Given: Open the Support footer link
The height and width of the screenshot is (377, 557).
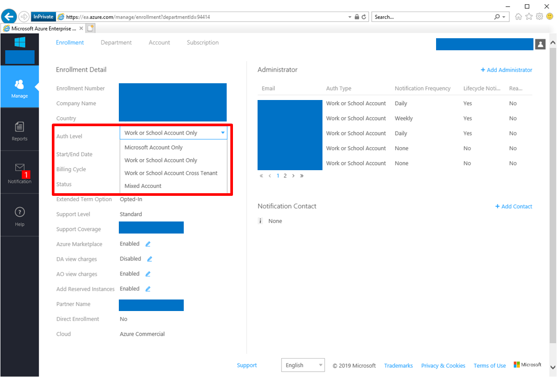Looking at the screenshot, I should point(247,365).
